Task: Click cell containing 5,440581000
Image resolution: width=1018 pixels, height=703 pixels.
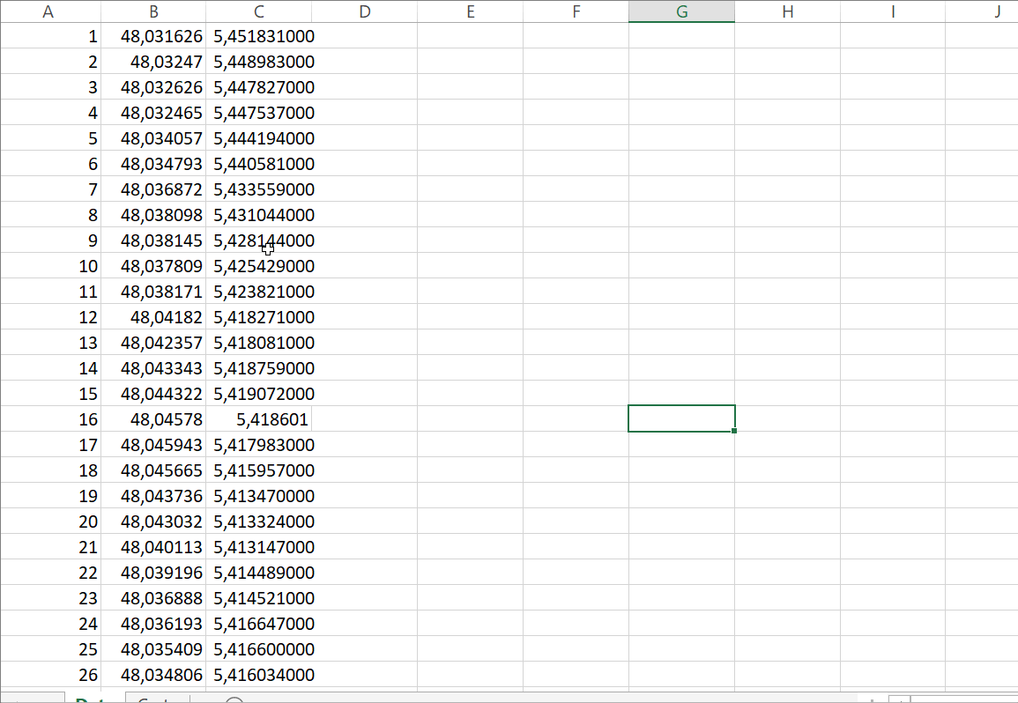Action: tap(259, 164)
